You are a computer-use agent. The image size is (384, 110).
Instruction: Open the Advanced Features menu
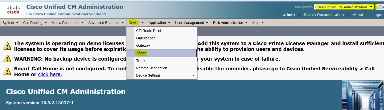click(x=106, y=23)
